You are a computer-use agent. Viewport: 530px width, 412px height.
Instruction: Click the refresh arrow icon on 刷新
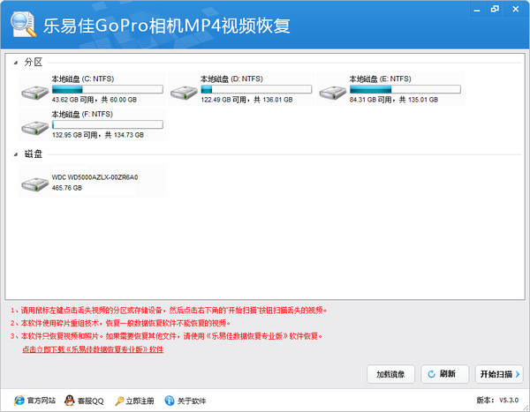point(431,374)
